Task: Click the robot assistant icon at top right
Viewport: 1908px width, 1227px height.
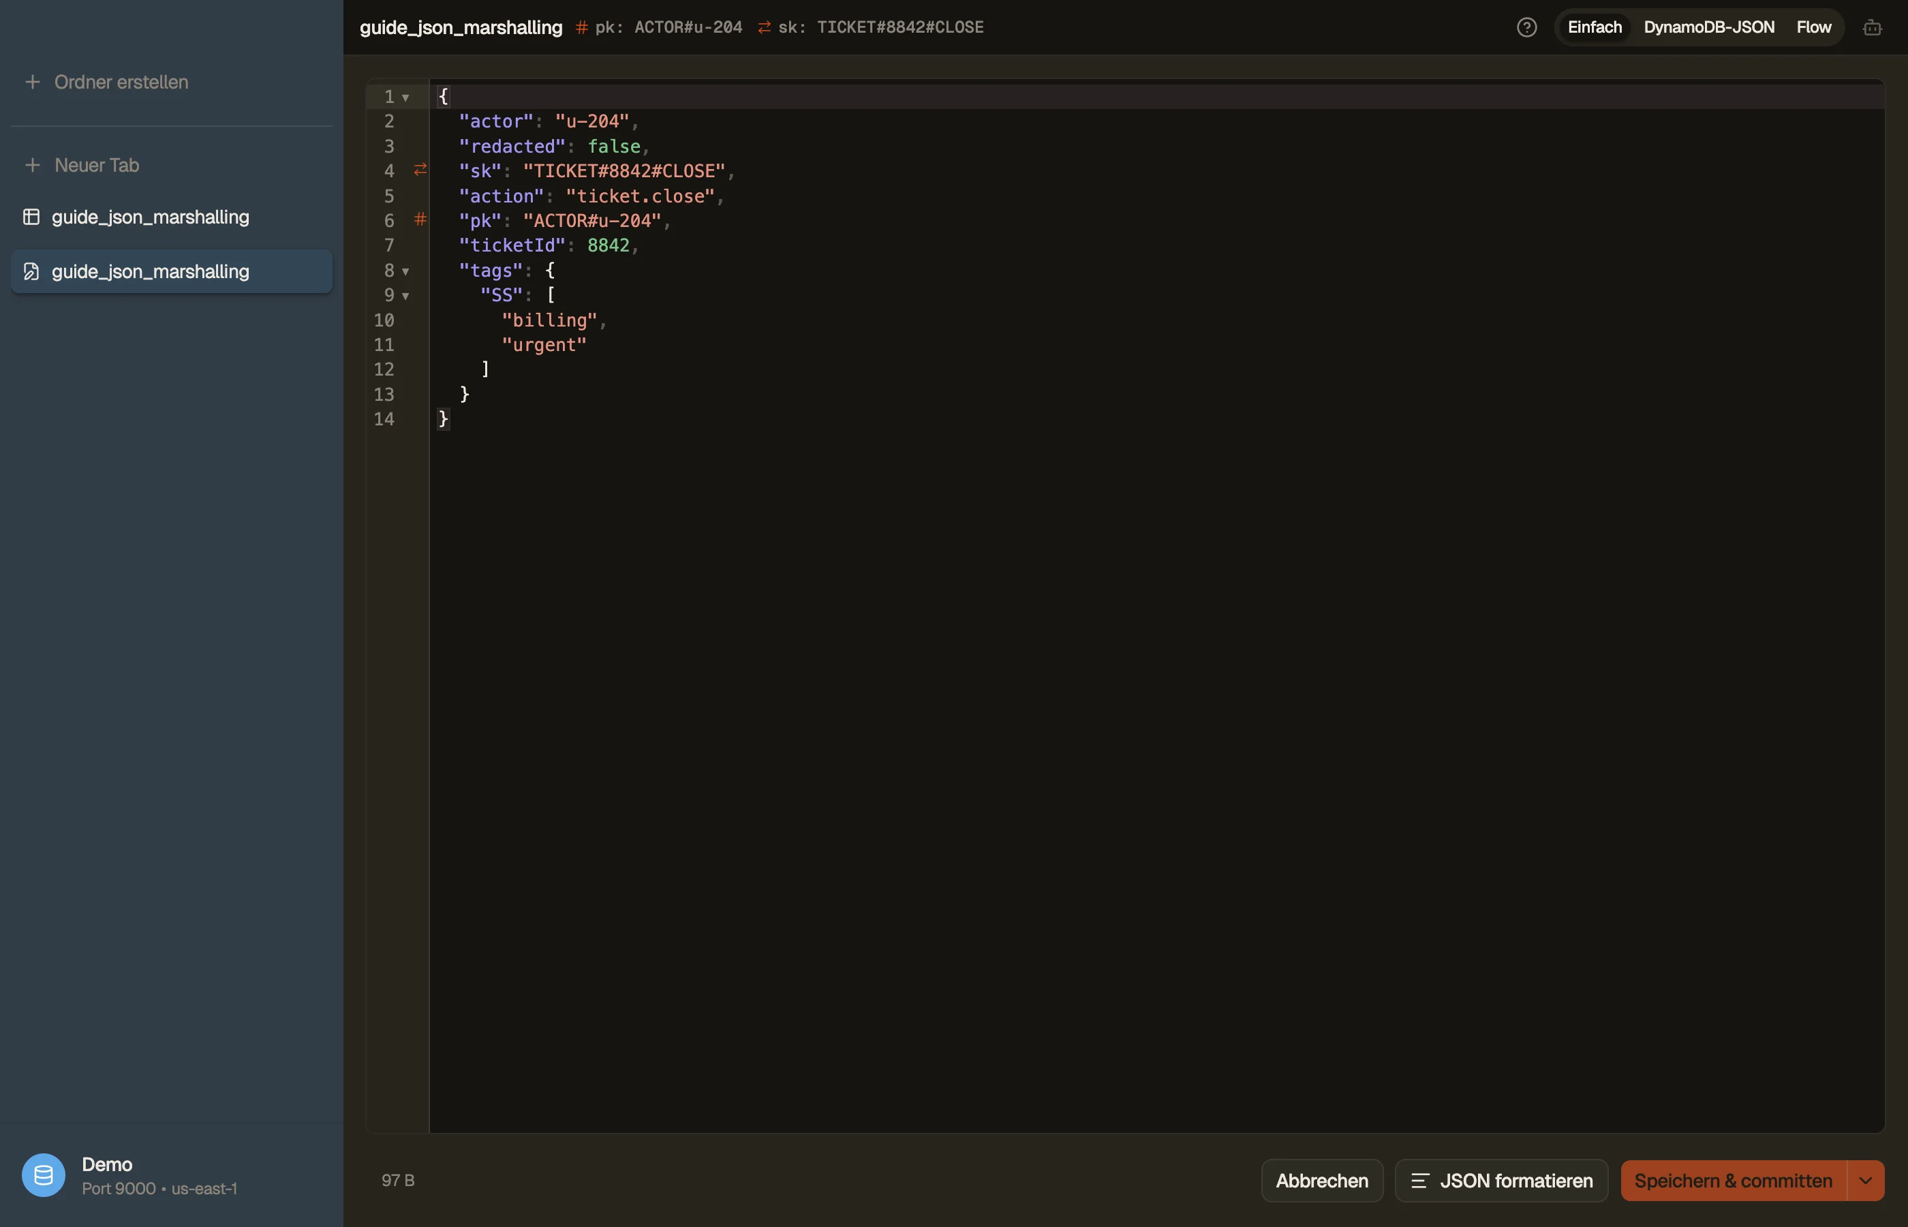Action: coord(1872,27)
